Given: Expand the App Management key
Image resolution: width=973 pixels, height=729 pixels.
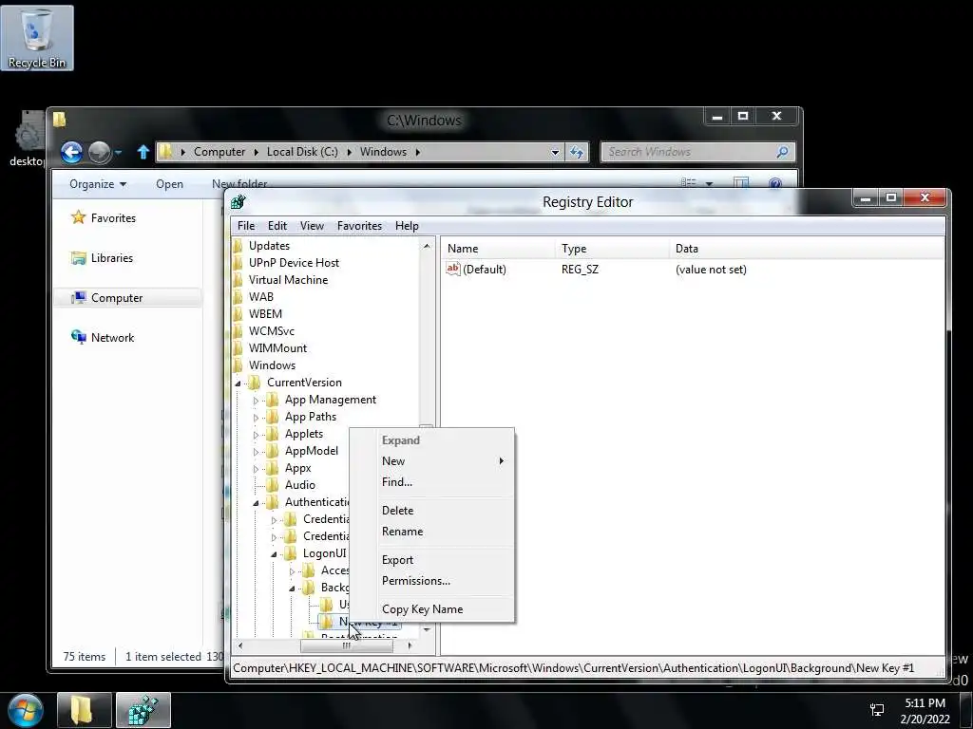Looking at the screenshot, I should pos(256,401).
